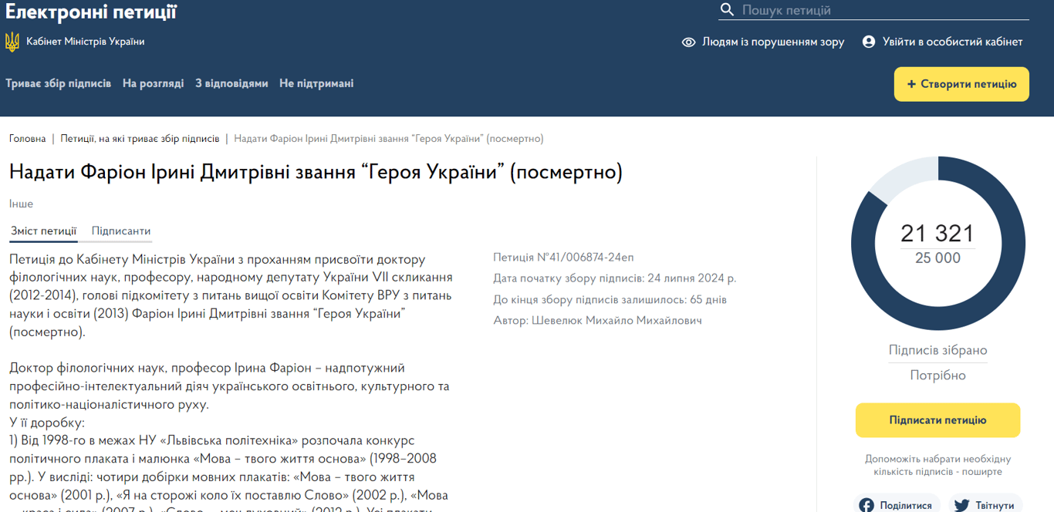Click the Підписати петицію button
This screenshot has width=1054, height=512.
[937, 420]
